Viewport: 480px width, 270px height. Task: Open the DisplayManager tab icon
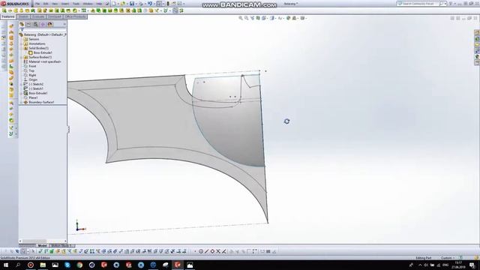(50, 24)
